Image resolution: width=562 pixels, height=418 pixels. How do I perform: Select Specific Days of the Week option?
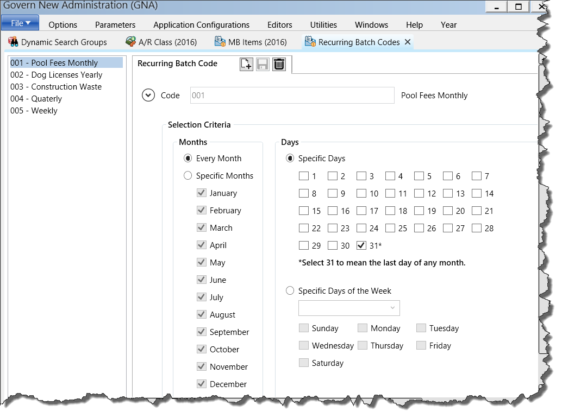(290, 291)
